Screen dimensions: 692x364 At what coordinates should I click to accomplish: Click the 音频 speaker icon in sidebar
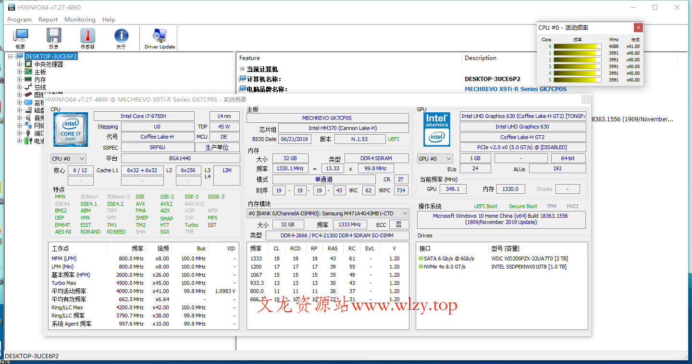(28, 117)
